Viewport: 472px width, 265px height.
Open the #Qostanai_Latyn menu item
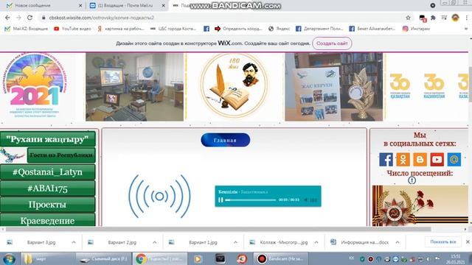point(47,172)
